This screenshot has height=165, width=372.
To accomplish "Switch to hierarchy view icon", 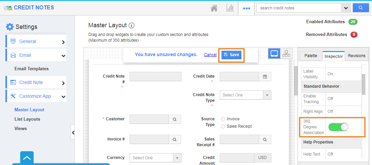I will point(286,53).
